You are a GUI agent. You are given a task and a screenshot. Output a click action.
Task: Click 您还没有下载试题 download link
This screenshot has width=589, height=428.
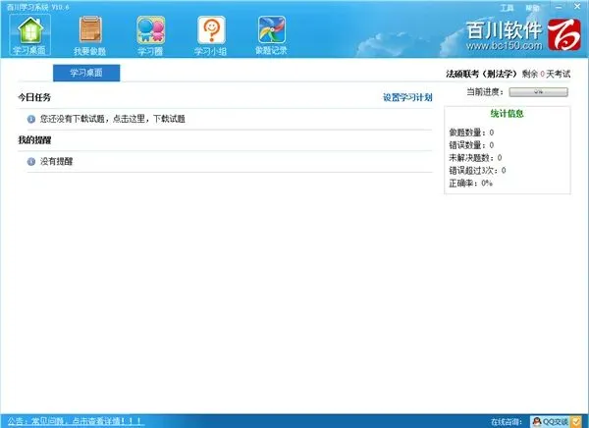[x=113, y=119]
